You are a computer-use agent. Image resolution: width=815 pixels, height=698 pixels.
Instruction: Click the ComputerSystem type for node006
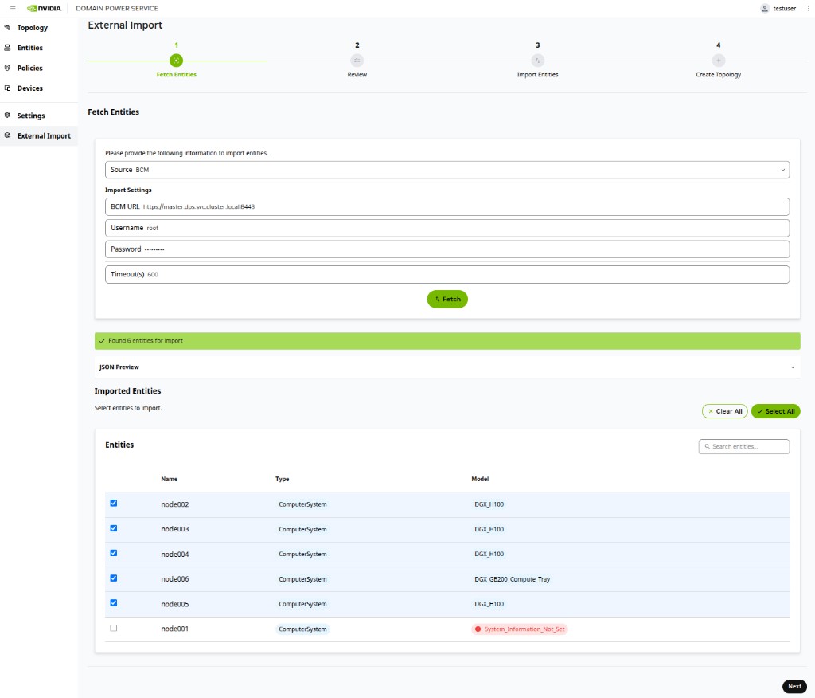[302, 579]
